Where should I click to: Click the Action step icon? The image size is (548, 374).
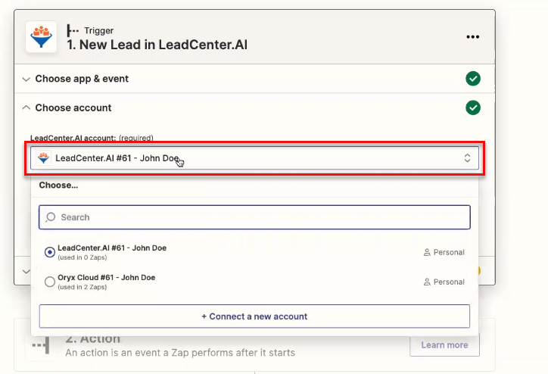click(41, 345)
